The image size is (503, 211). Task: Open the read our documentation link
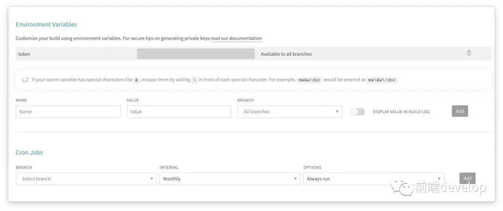click(x=236, y=39)
